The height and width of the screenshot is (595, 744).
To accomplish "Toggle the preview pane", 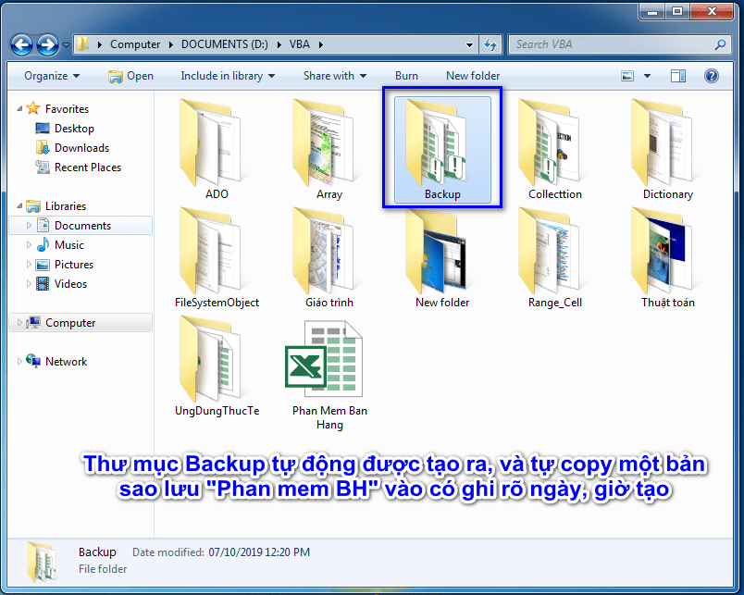I will [x=678, y=76].
